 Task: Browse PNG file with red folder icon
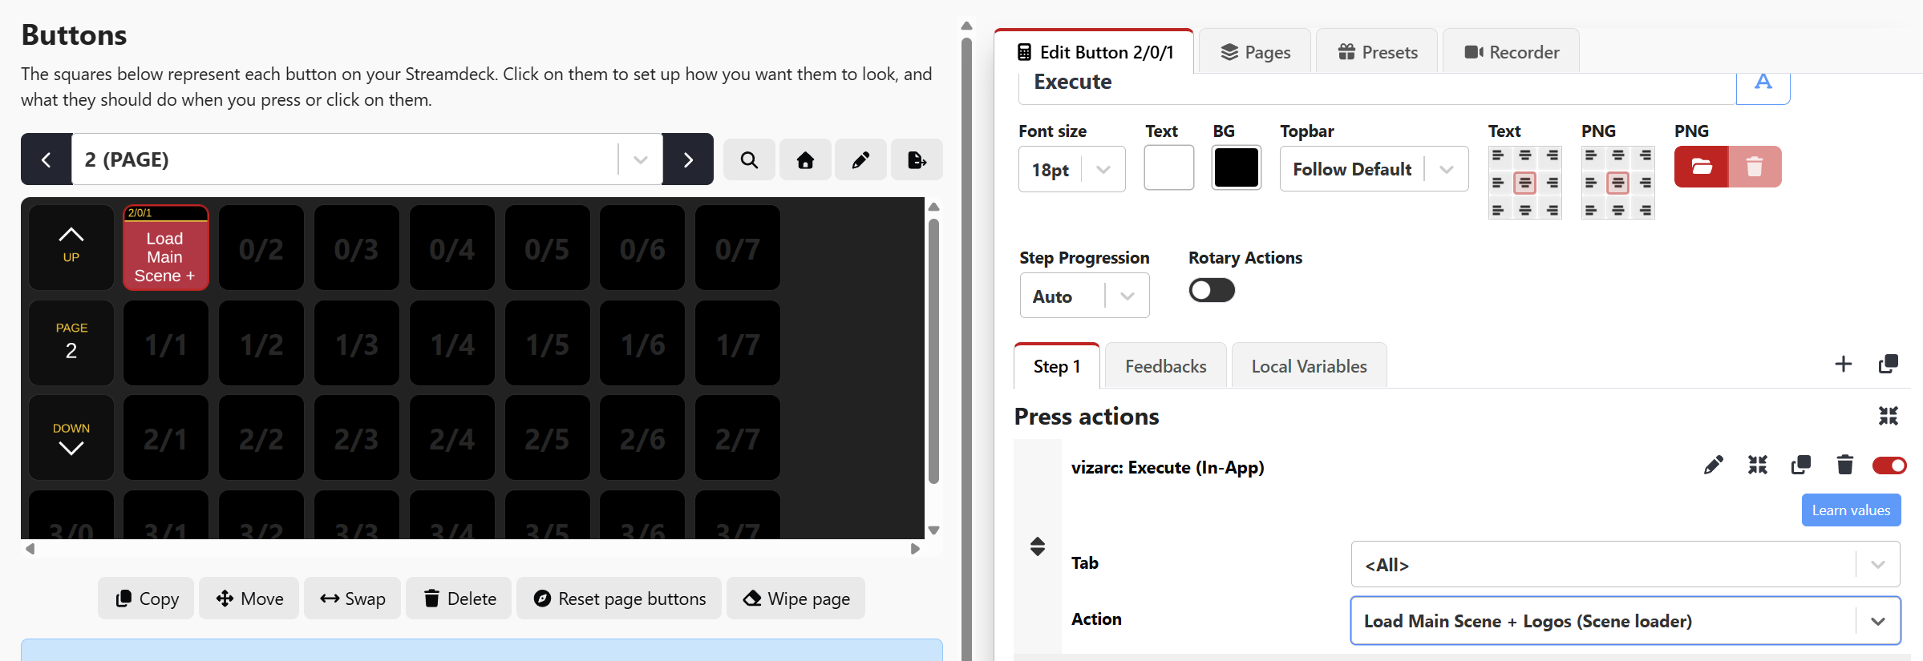tap(1701, 167)
